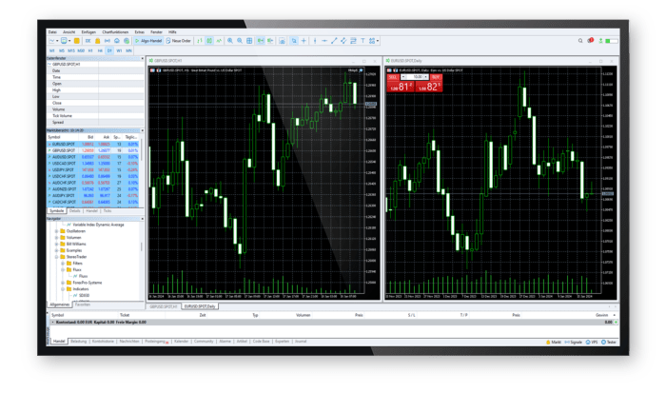Switch to the Details tab in market watch
This screenshot has width=666, height=393.
pos(75,210)
